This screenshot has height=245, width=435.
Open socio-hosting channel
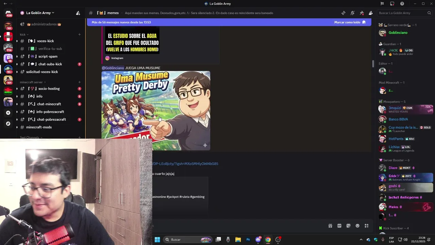point(50,88)
